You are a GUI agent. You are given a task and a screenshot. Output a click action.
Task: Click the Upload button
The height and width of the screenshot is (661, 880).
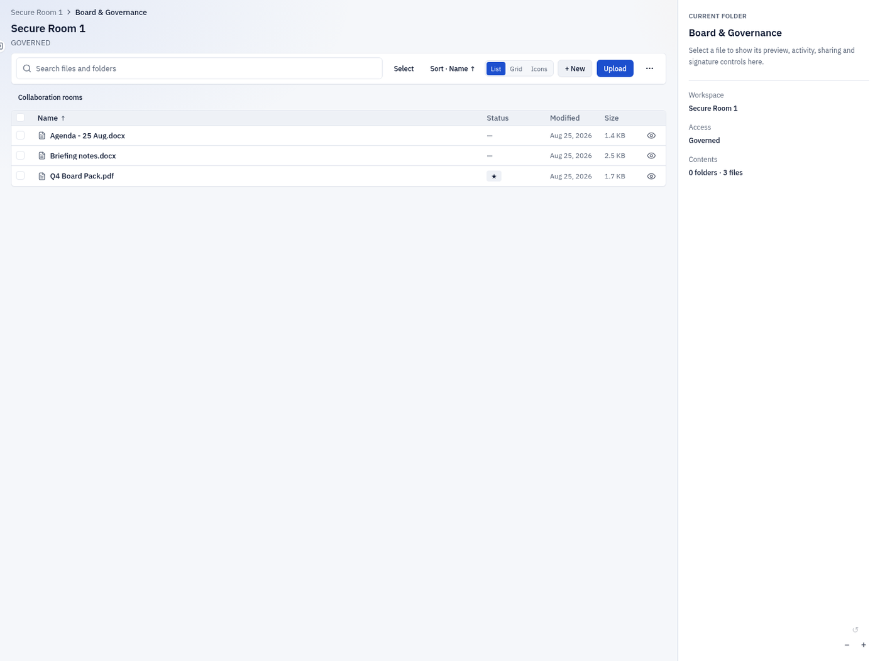(615, 68)
